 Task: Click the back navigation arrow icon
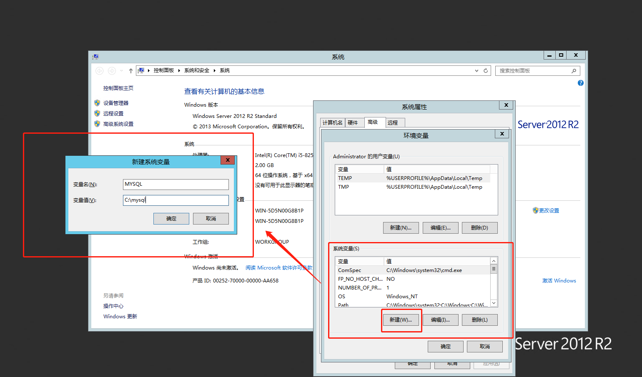pos(99,70)
